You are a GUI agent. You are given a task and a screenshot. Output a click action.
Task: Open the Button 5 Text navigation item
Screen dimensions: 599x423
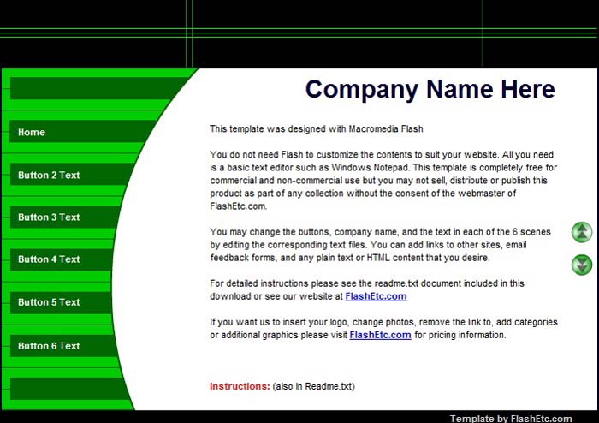coord(49,302)
